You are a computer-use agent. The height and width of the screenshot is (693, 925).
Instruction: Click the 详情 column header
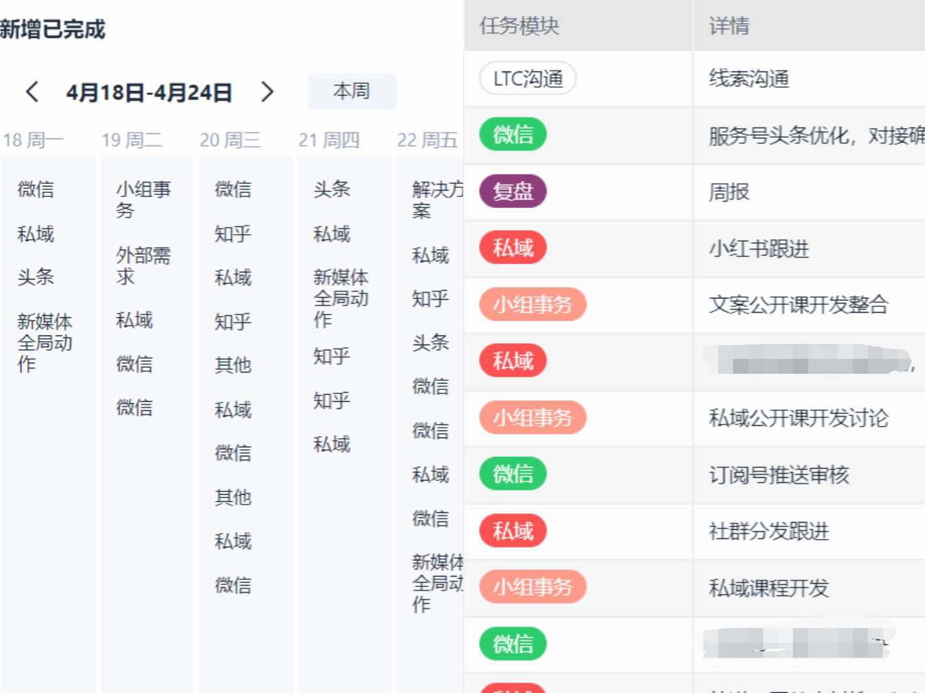click(809, 25)
